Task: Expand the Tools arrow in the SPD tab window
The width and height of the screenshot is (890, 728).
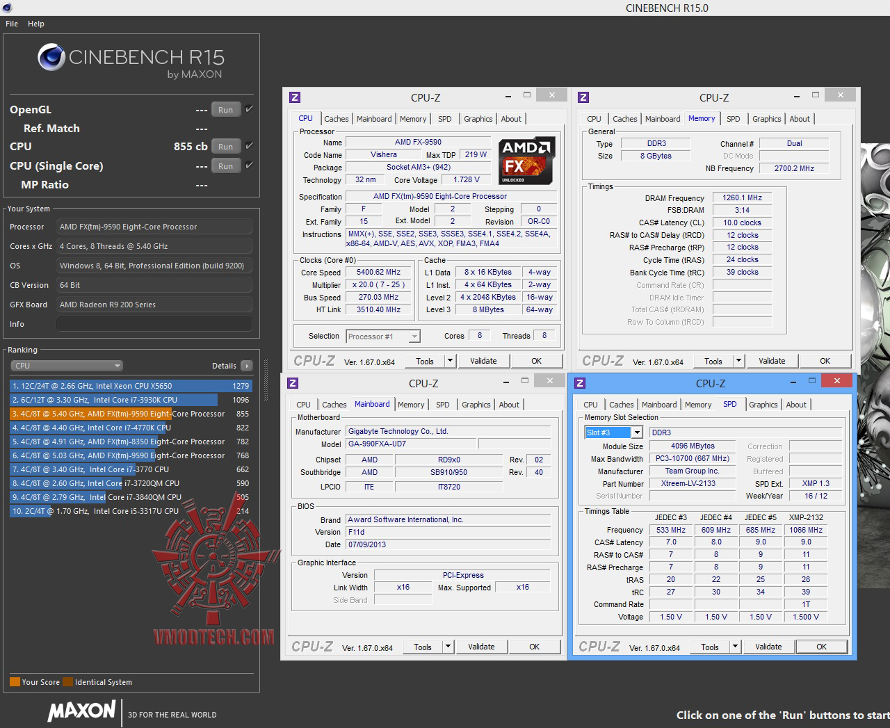Action: pos(736,647)
